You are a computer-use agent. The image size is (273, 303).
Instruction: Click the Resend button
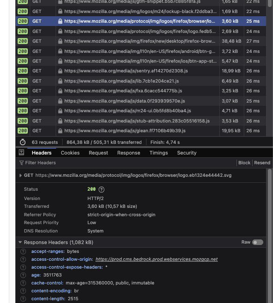click(x=262, y=163)
